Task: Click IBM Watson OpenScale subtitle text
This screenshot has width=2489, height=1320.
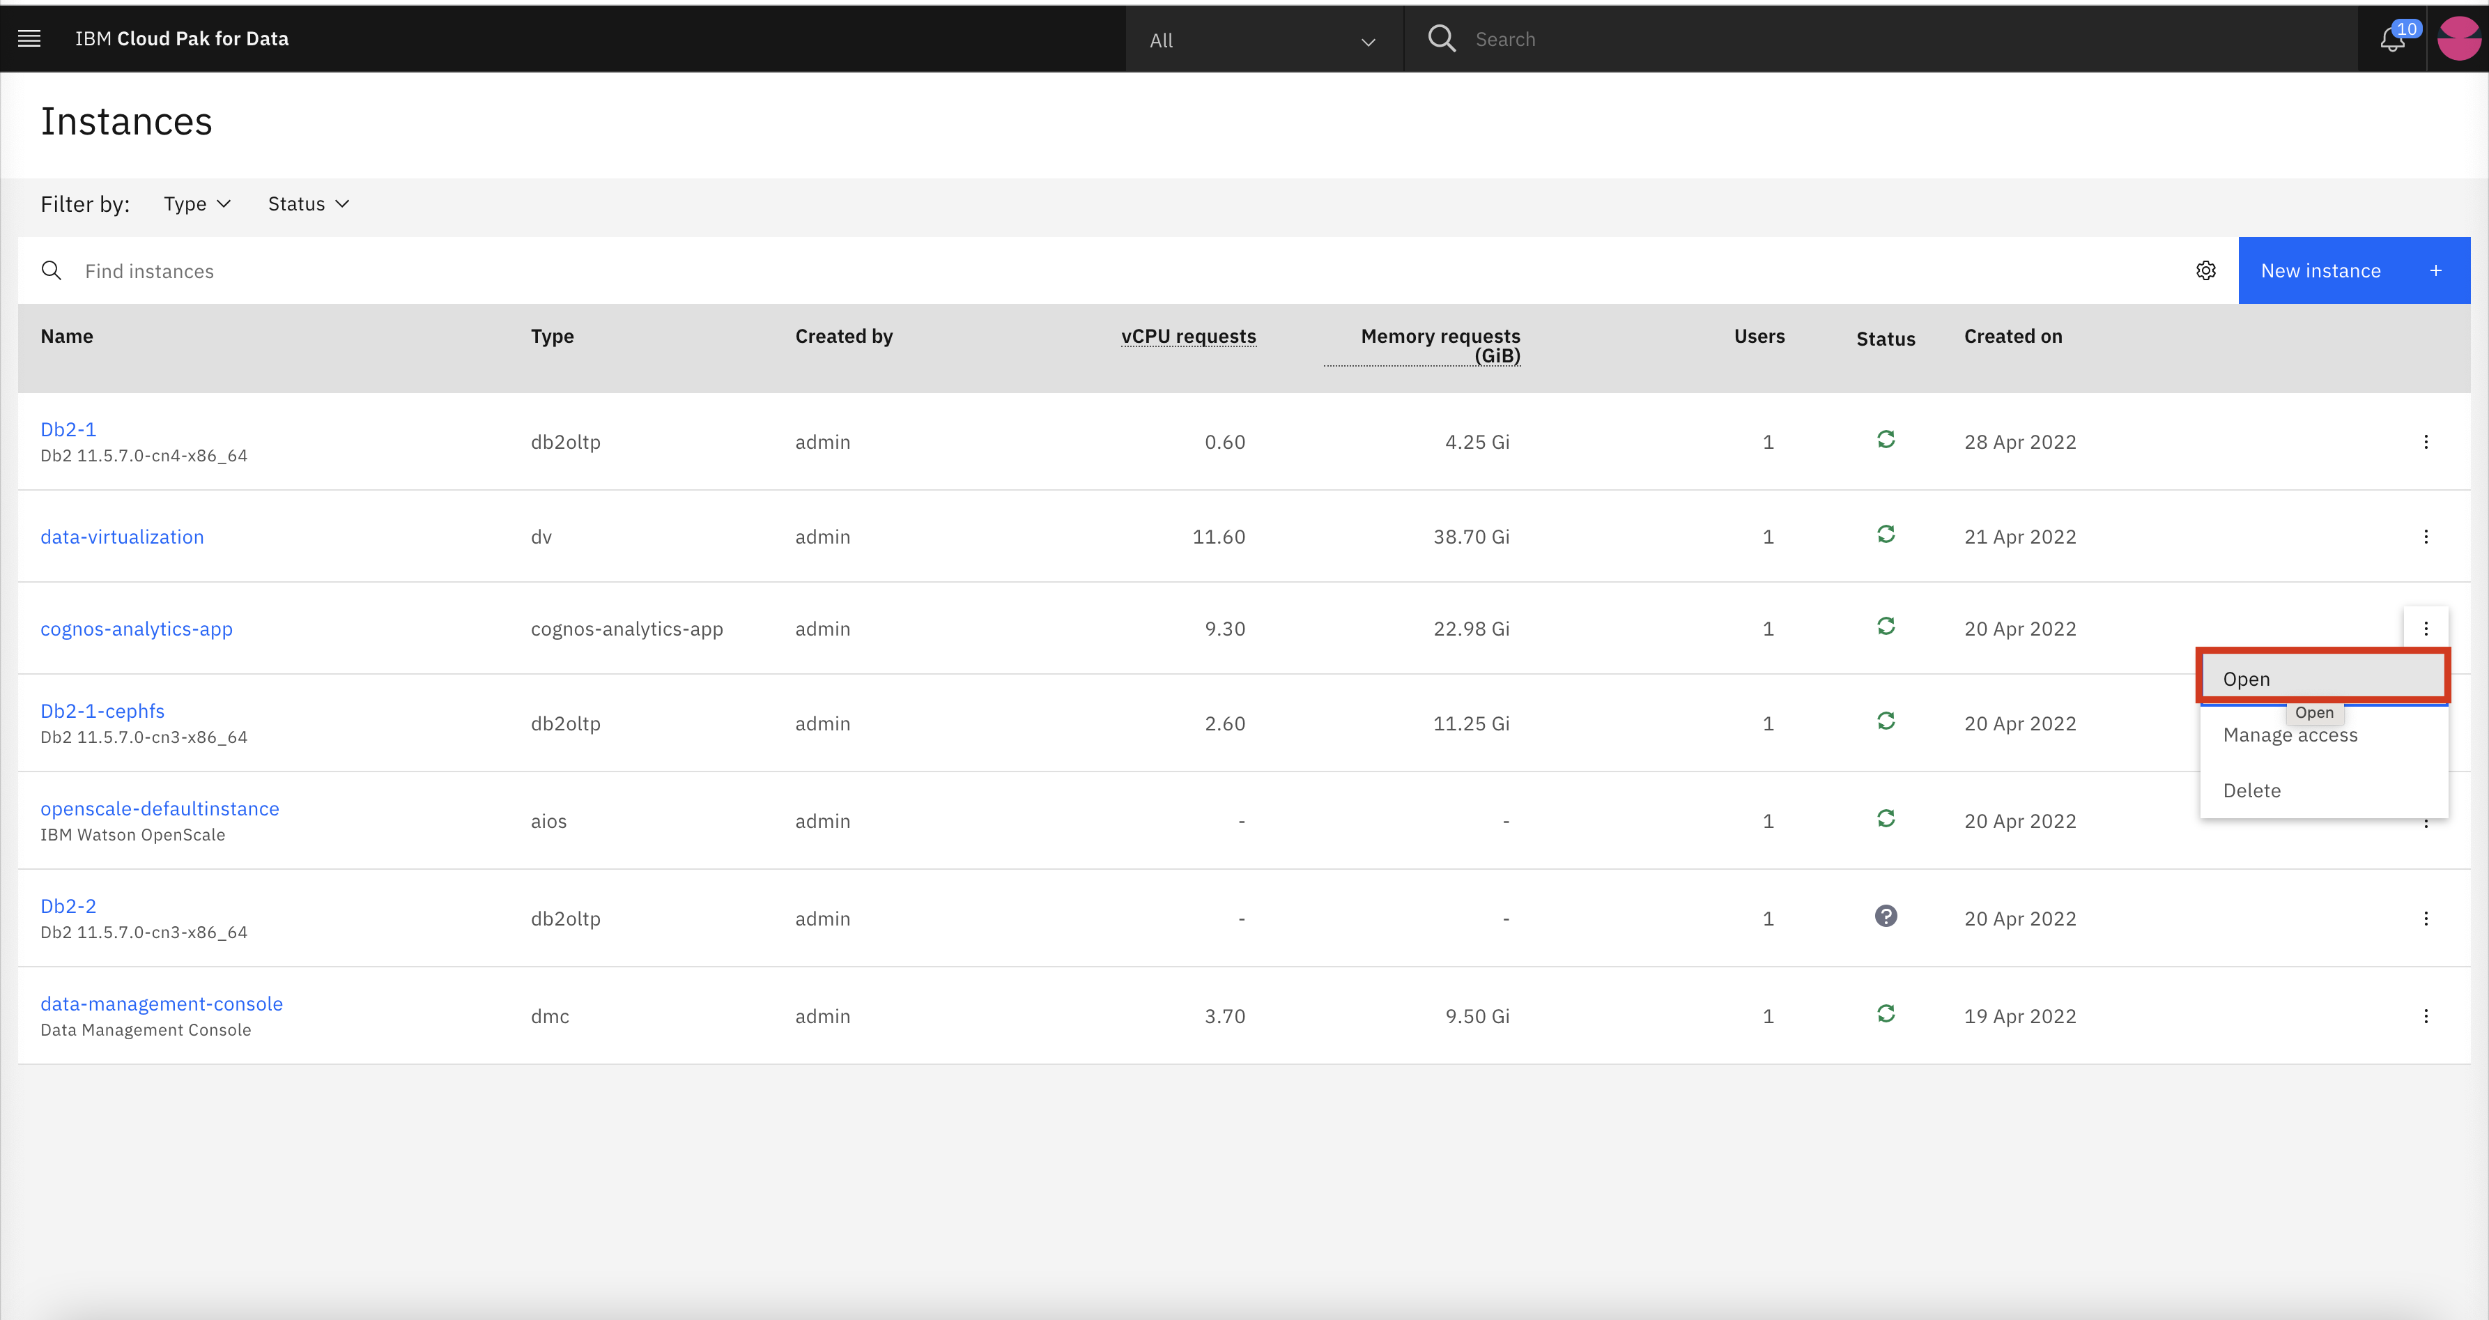Action: coord(132,835)
